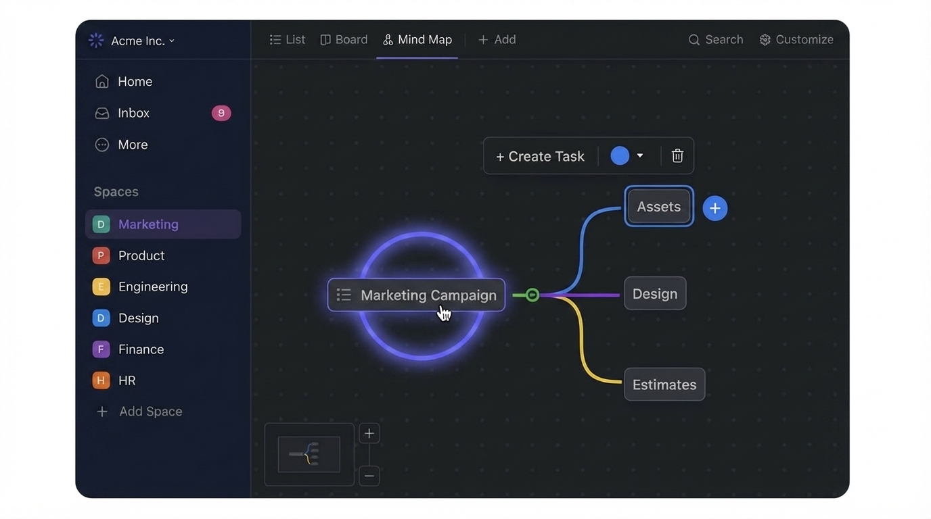Viewport: 931px width, 519px height.
Task: Switch to the List view tab
Action: point(288,40)
